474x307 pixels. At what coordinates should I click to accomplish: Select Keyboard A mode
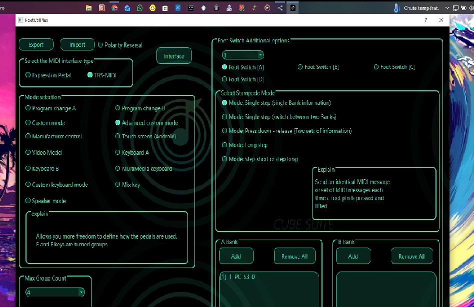(x=132, y=152)
